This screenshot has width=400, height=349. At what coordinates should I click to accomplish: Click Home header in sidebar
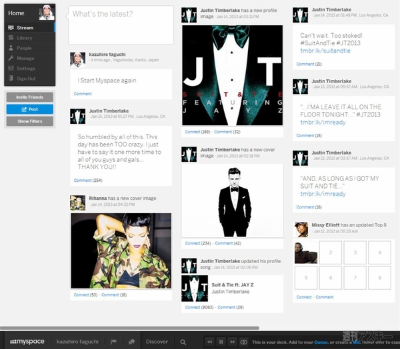[16, 13]
